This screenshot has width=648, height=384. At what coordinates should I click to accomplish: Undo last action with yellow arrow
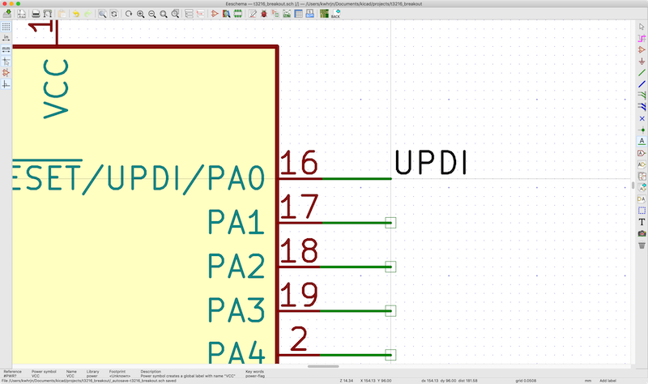click(76, 14)
